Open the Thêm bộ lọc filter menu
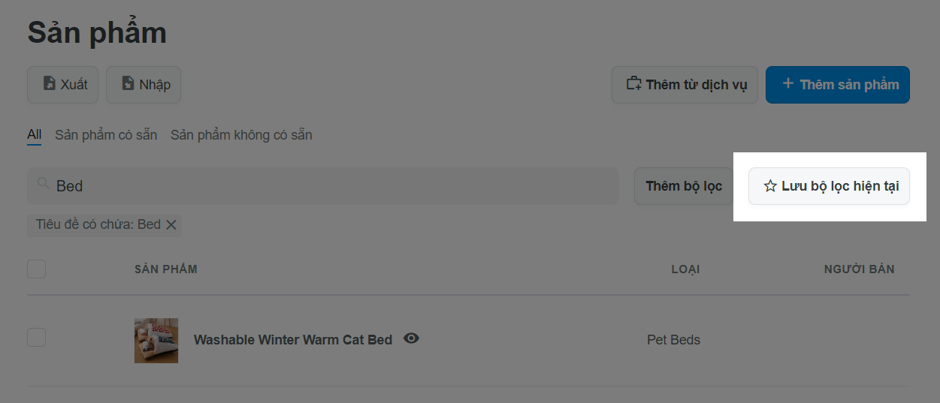This screenshot has width=940, height=403. pos(684,185)
